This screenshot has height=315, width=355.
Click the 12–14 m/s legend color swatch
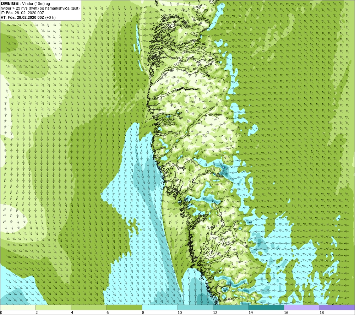pos(231,307)
